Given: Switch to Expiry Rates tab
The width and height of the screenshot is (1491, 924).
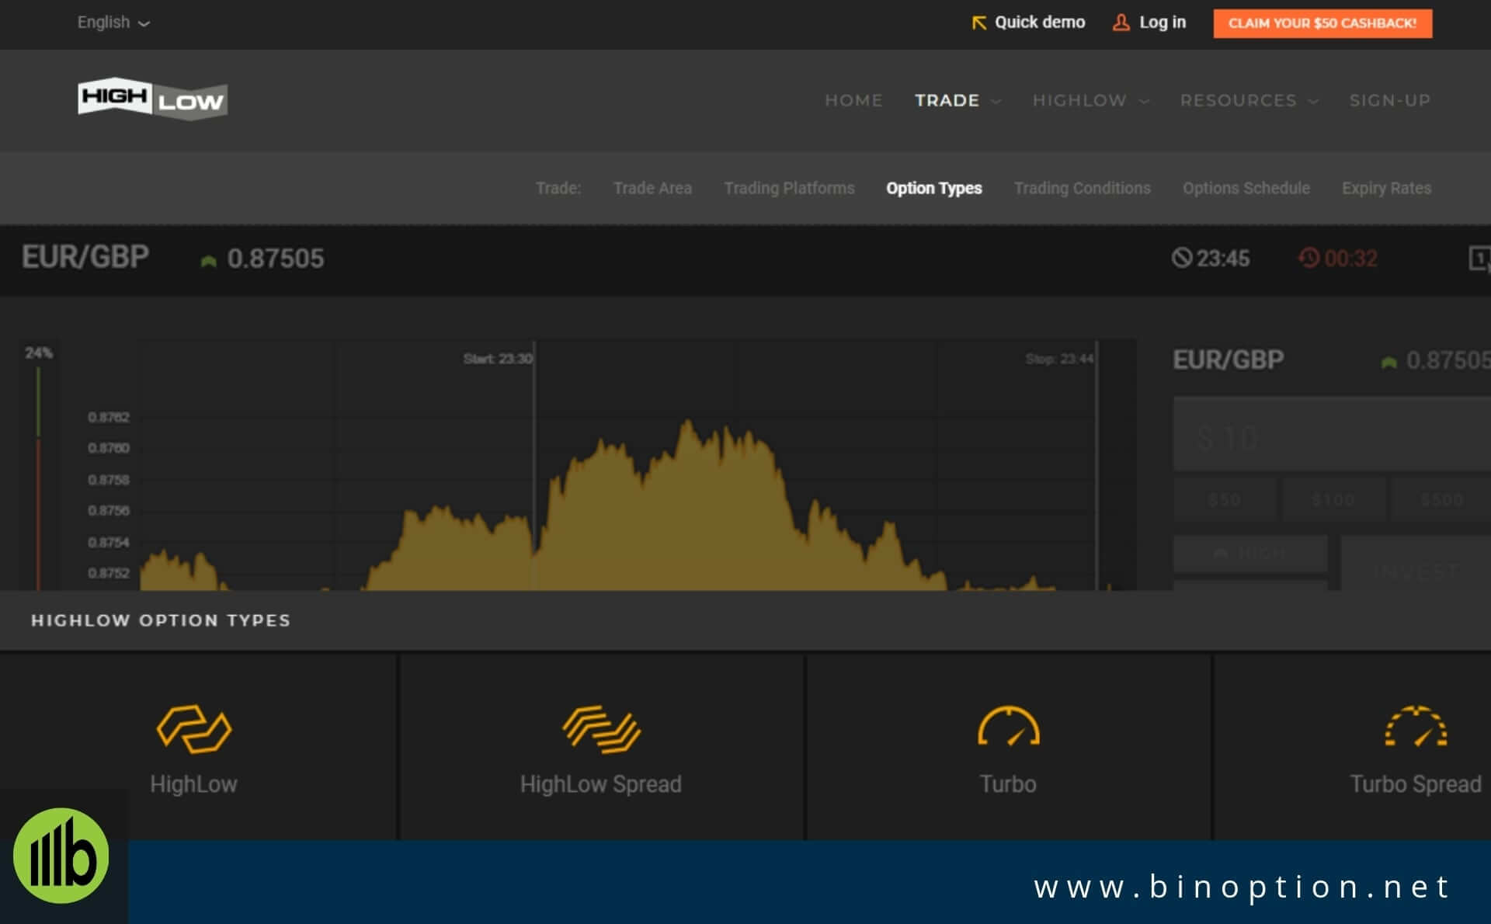Looking at the screenshot, I should (1386, 188).
